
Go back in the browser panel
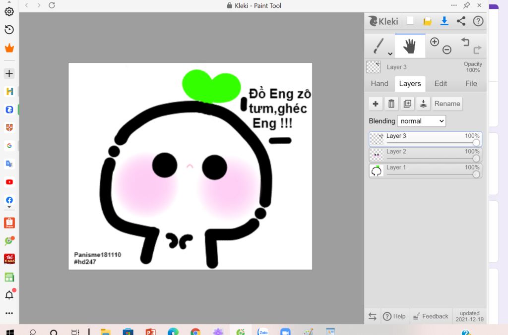tap(27, 5)
